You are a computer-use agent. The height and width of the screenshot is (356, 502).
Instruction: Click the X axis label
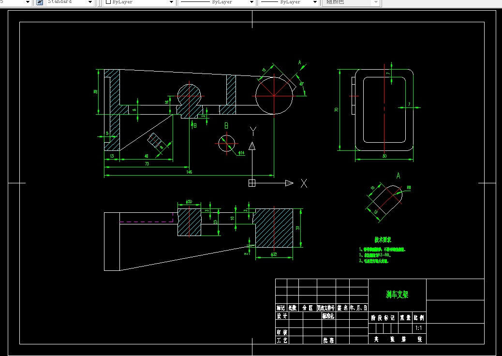click(x=304, y=183)
